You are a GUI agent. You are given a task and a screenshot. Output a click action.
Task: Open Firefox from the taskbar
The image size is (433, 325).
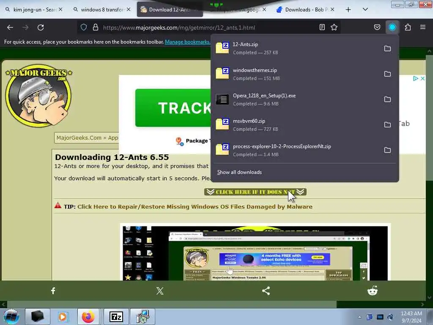[88, 317]
